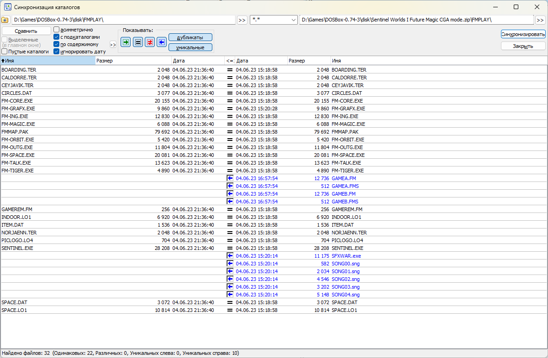
Task: Select the green right-arrow filter icon
Action: (x=125, y=42)
